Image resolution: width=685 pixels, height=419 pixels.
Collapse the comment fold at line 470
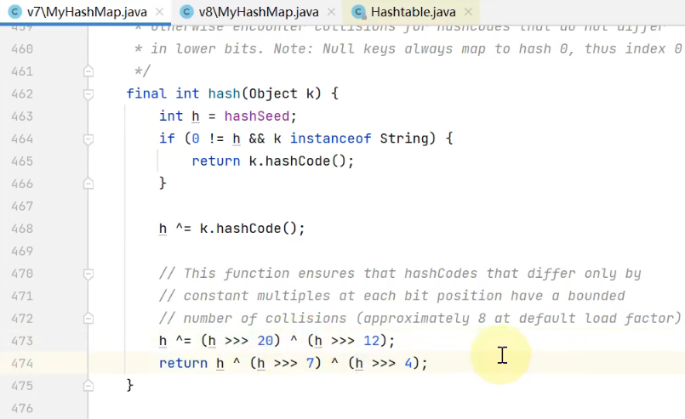pyautogui.click(x=88, y=274)
